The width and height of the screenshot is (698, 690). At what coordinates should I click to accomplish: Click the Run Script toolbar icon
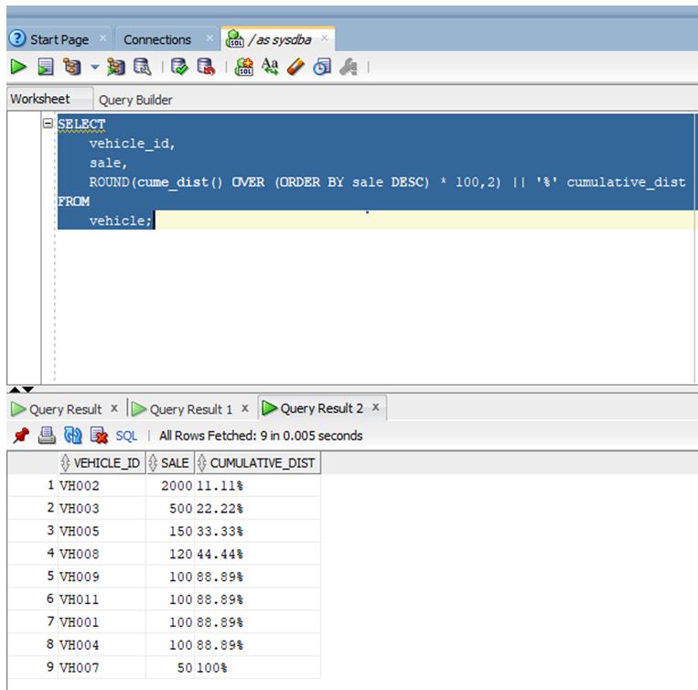(x=46, y=67)
